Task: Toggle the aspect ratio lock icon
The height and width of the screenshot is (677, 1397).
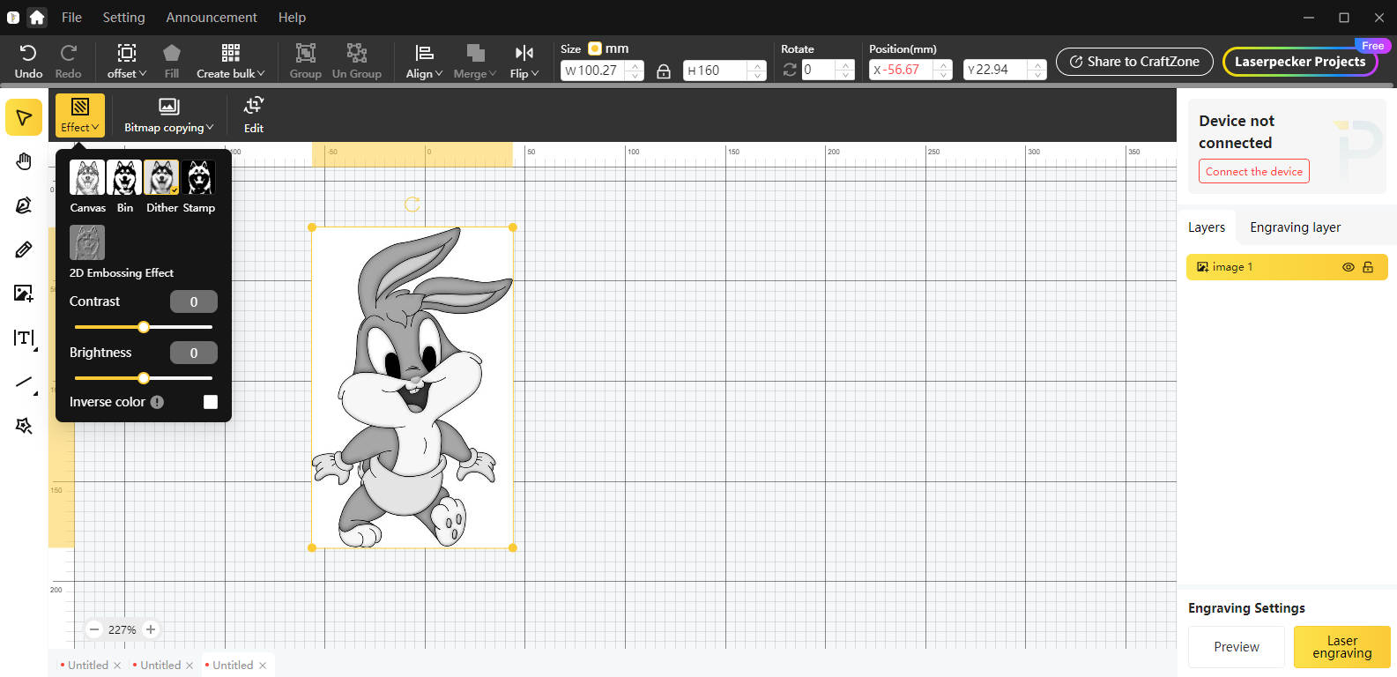Action: [664, 71]
